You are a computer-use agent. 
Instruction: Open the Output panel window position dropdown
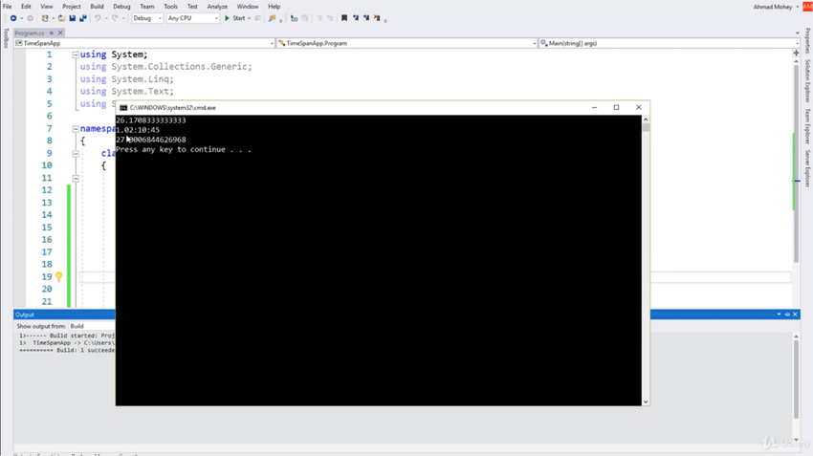tap(779, 315)
